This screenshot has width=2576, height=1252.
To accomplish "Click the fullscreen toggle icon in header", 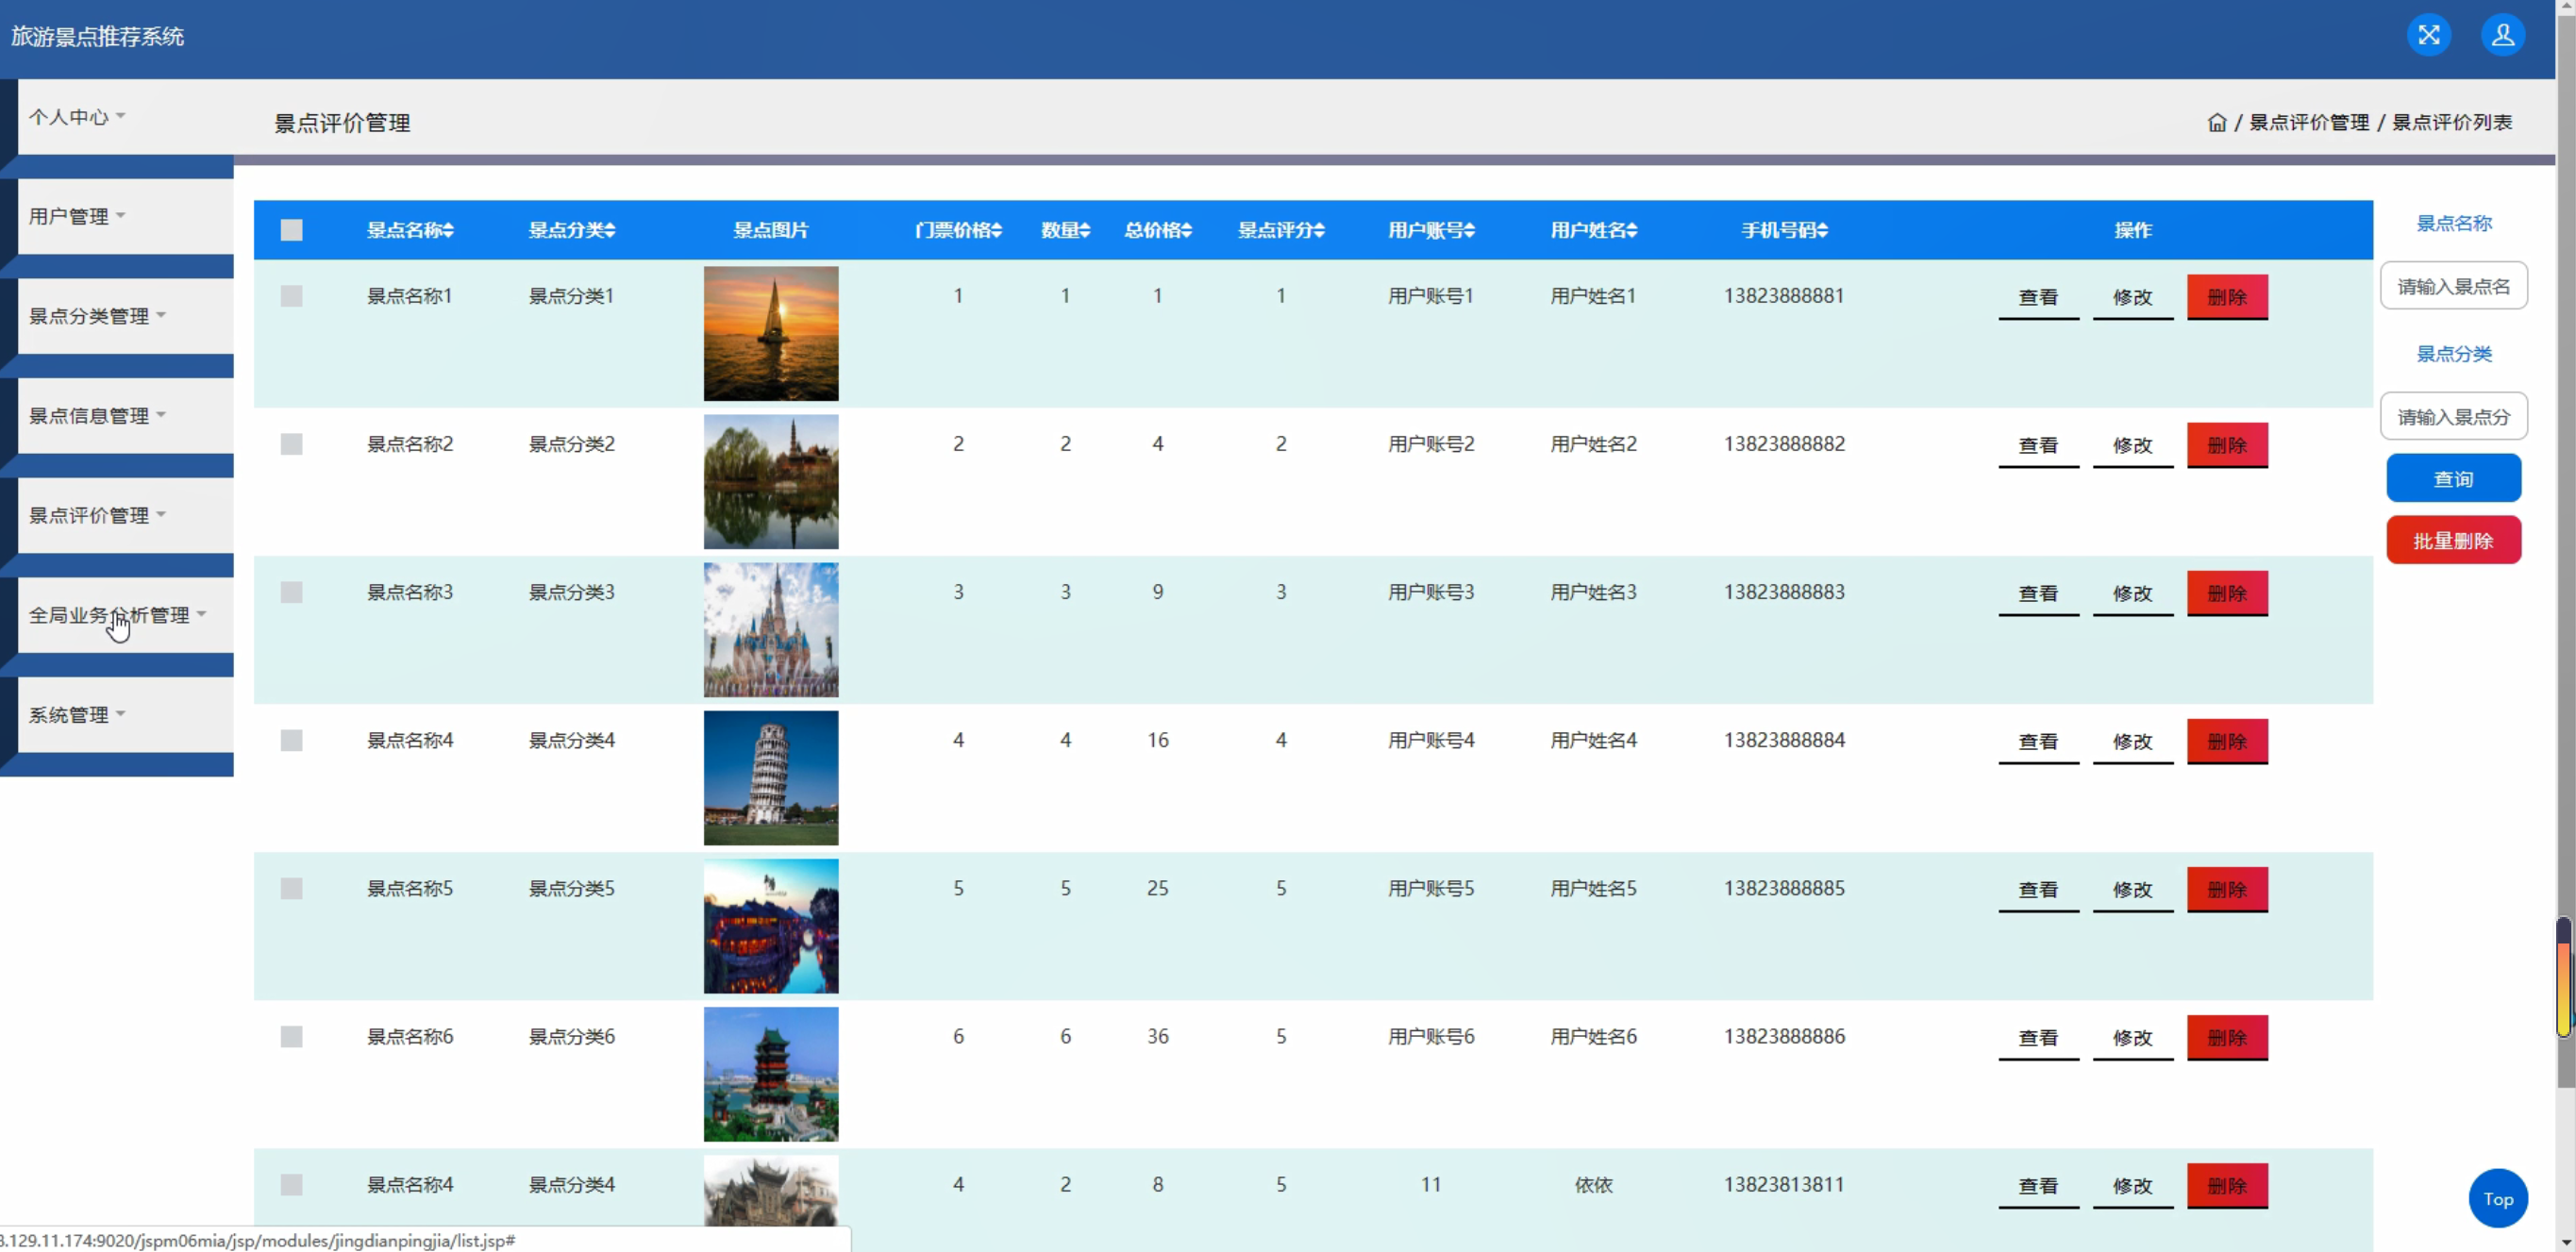I will (x=2428, y=36).
